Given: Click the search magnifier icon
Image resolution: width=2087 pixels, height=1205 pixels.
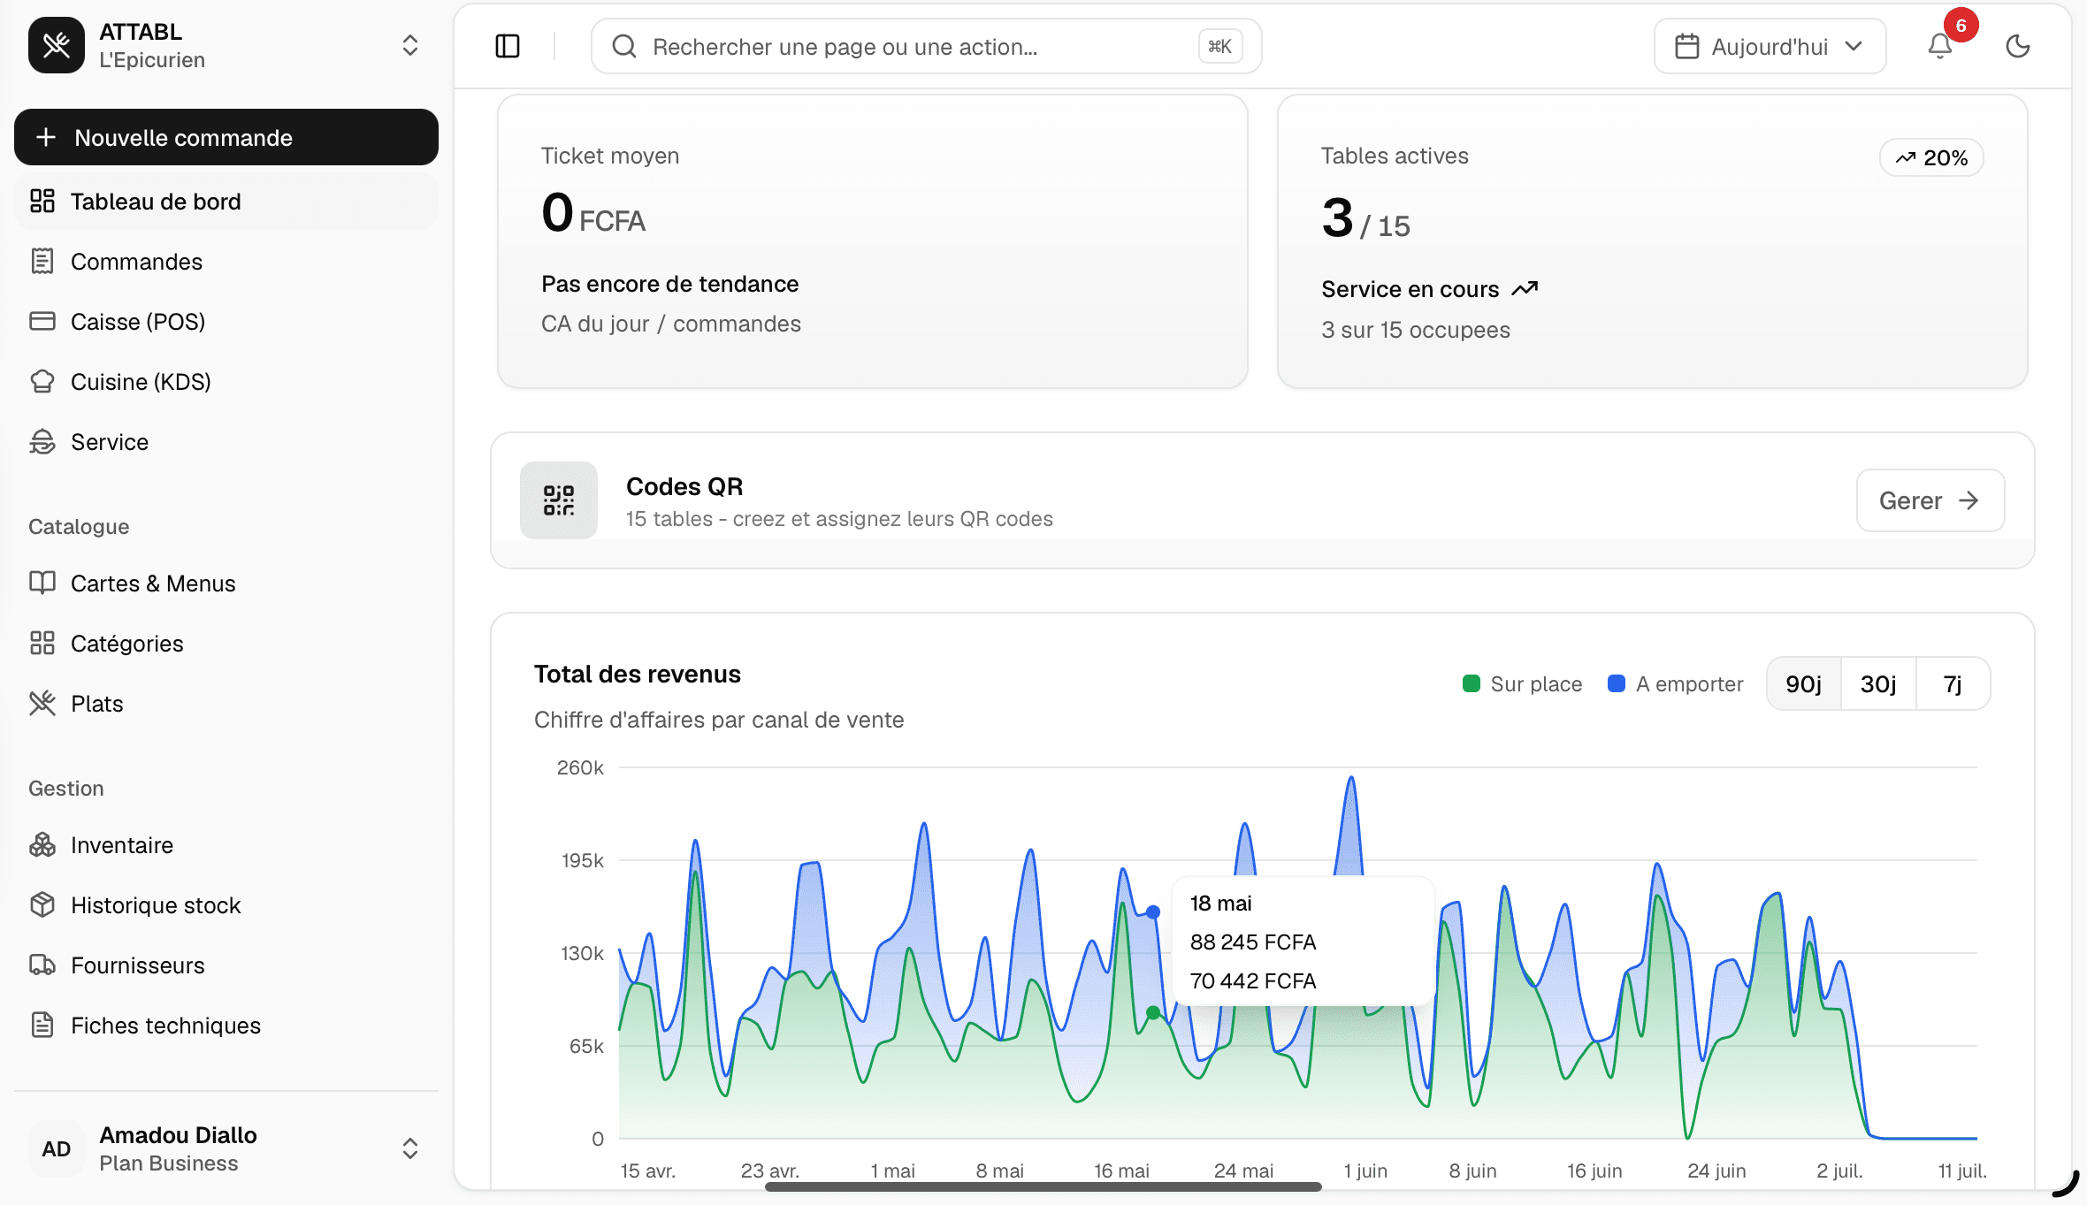Looking at the screenshot, I should point(624,46).
